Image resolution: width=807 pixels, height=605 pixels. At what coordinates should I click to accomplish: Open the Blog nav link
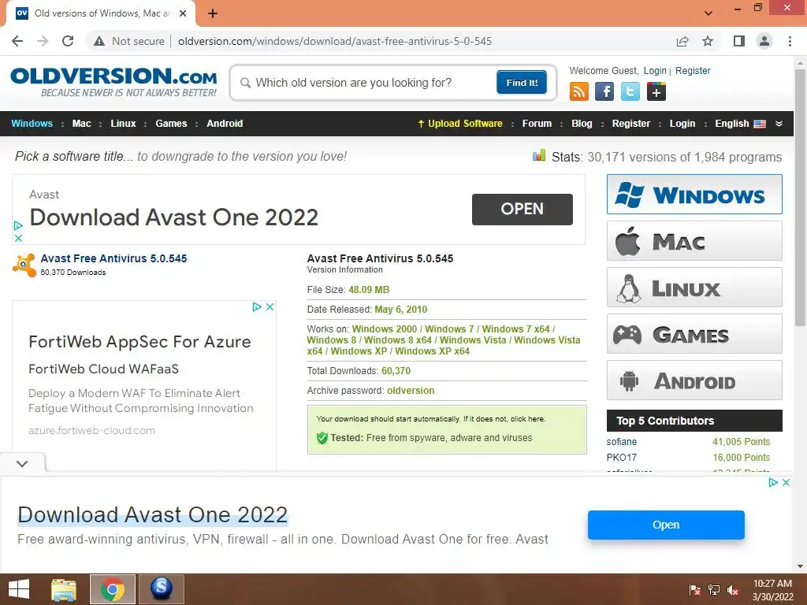582,124
